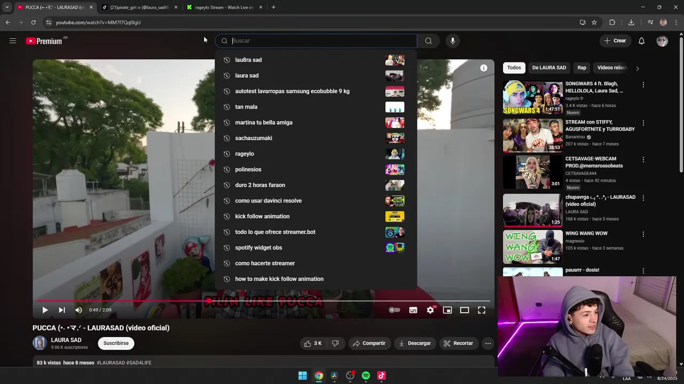Open options for STREAM con STIFFY video

pos(643,123)
